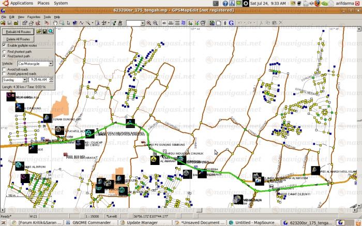
Task: Click the Delete All Routes button
Action: pos(18,39)
